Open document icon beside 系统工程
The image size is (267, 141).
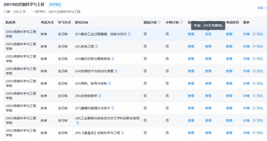(96, 46)
